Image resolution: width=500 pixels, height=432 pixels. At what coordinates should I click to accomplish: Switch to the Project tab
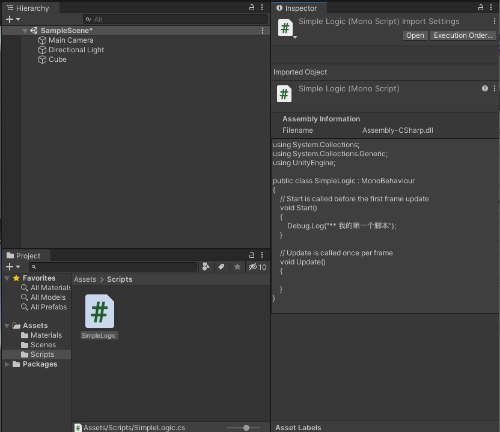25,255
